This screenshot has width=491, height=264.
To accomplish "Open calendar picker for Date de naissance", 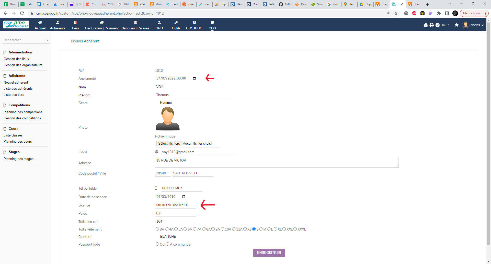I will [184, 197].
